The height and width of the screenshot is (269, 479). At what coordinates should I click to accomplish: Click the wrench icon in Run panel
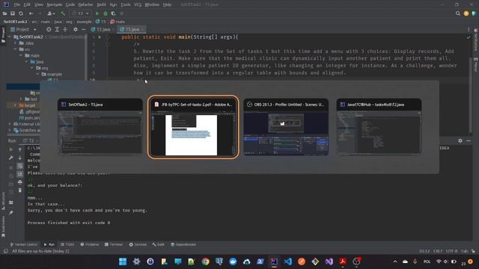coord(10,158)
